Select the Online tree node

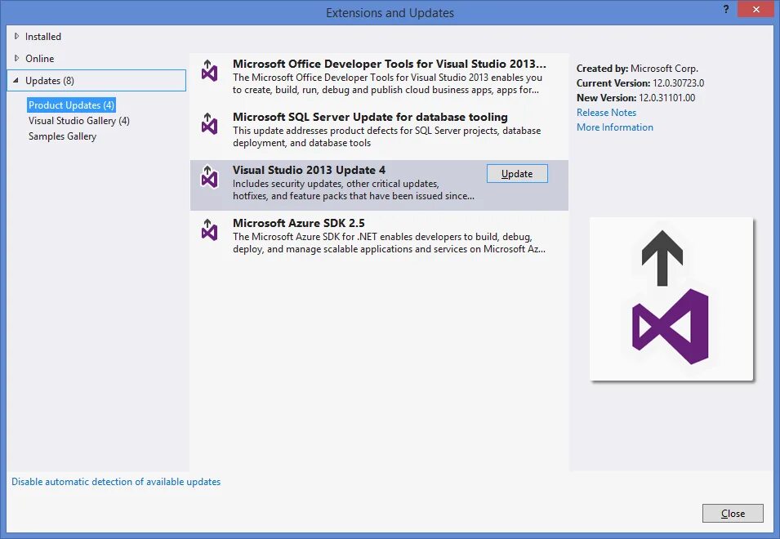(40, 58)
